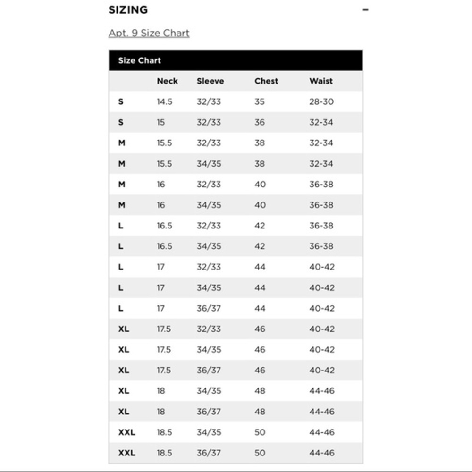The image size is (472, 472).
Task: Click the Chest column header
Action: coord(266,81)
